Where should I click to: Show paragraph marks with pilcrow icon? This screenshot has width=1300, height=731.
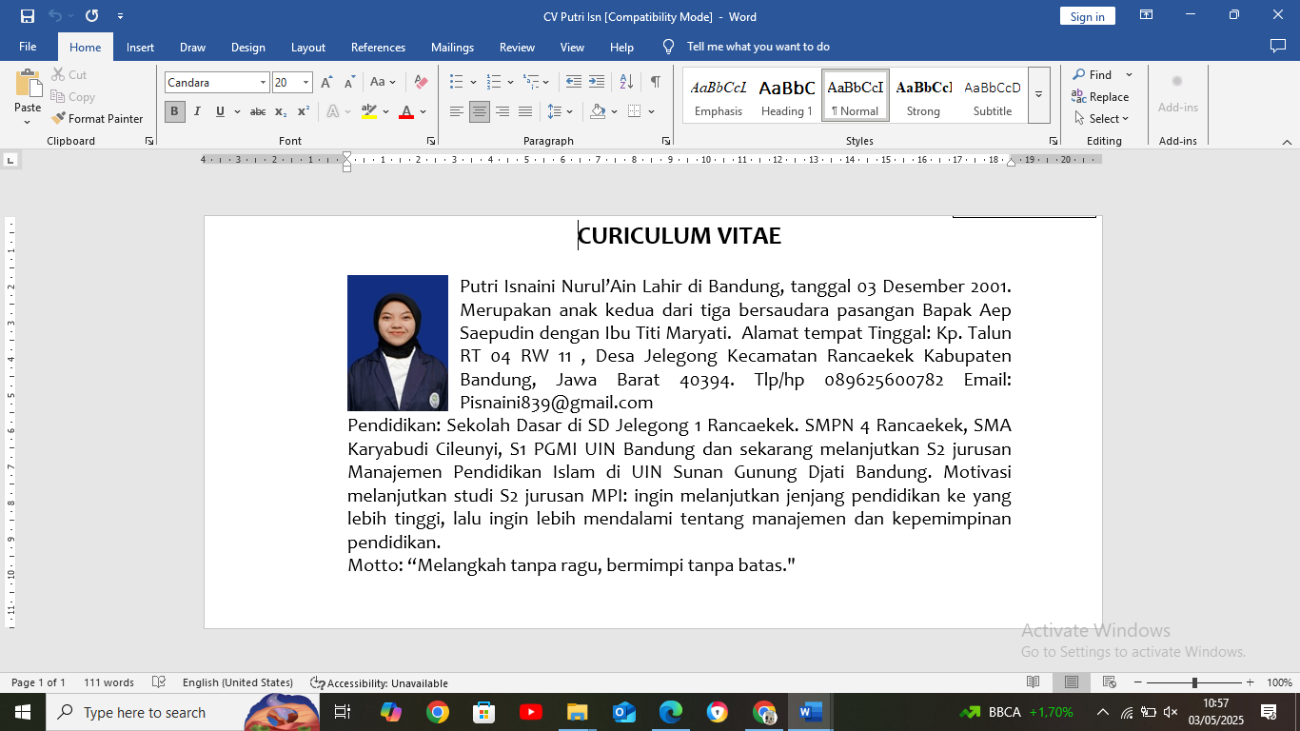point(655,82)
